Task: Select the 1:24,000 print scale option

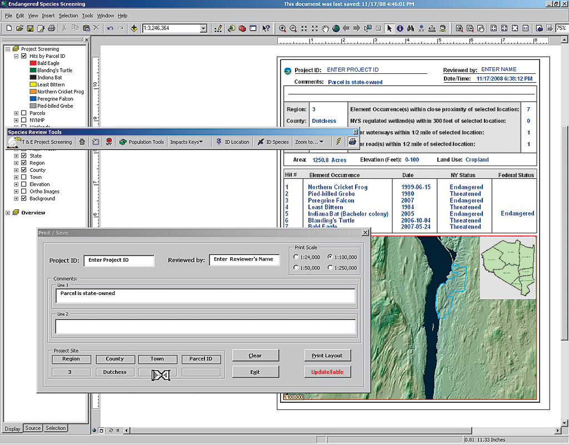Action: pos(296,257)
